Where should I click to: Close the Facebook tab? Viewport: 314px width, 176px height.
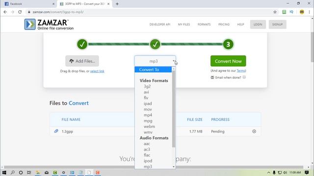click(53, 4)
